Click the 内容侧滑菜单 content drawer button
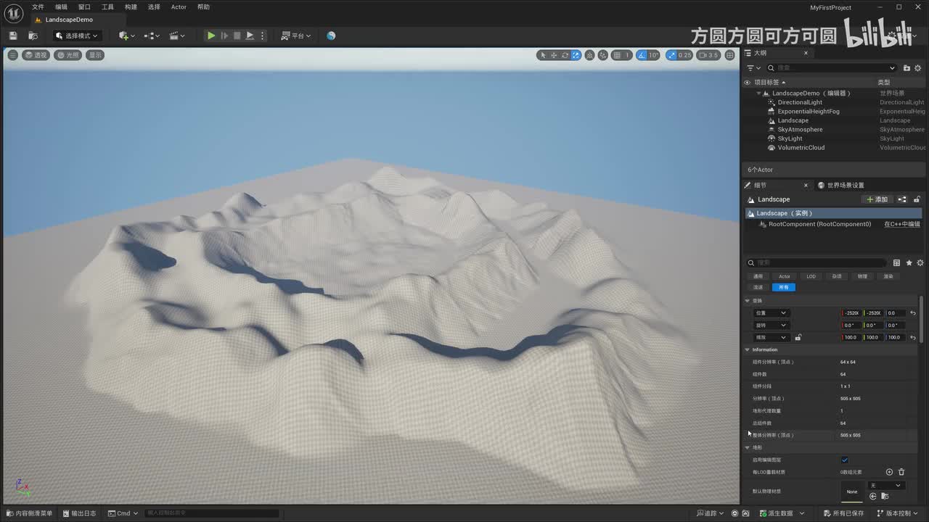 tap(30, 513)
